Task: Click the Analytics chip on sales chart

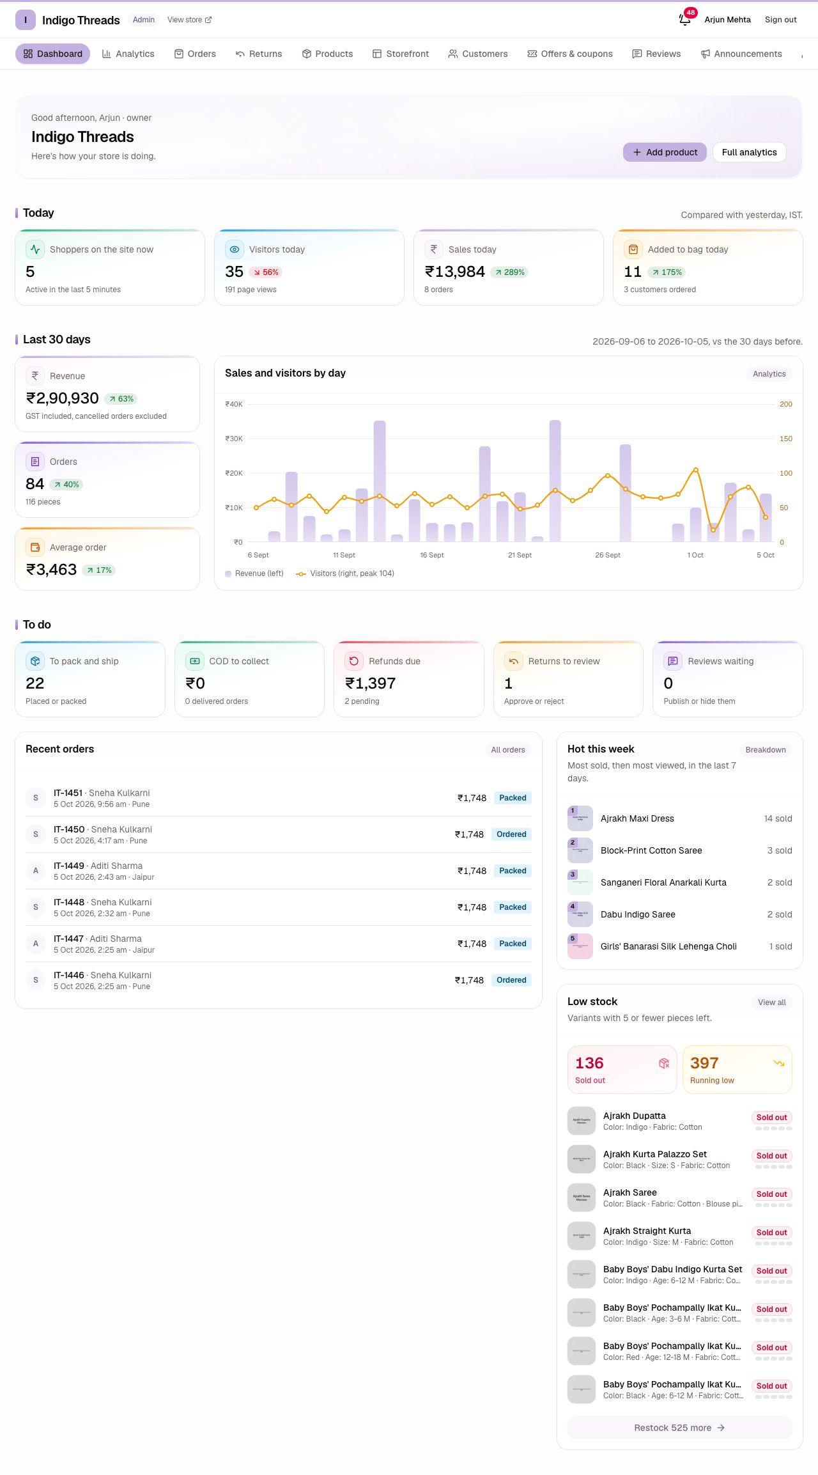Action: pos(769,374)
